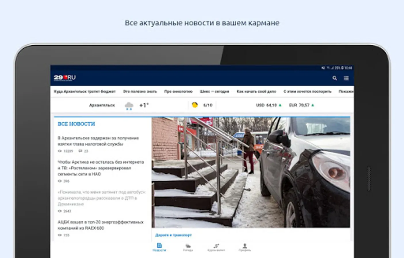Open the Профиль tab label
The image size is (404, 258).
coord(245,250)
